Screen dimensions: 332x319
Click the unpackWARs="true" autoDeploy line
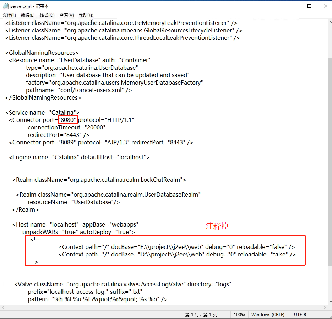pyautogui.click(x=79, y=232)
